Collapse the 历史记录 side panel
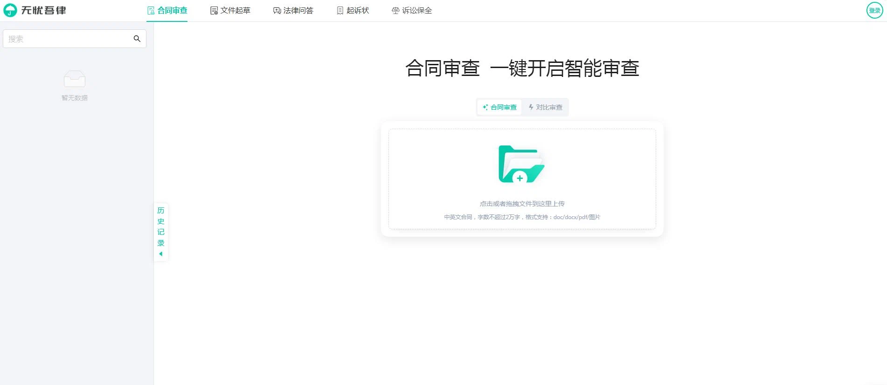Viewport: 887px width, 385px height. (161, 232)
